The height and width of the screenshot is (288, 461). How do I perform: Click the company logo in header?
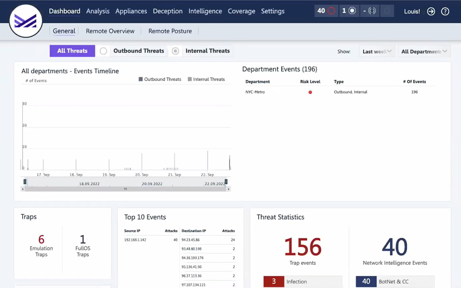pyautogui.click(x=26, y=21)
